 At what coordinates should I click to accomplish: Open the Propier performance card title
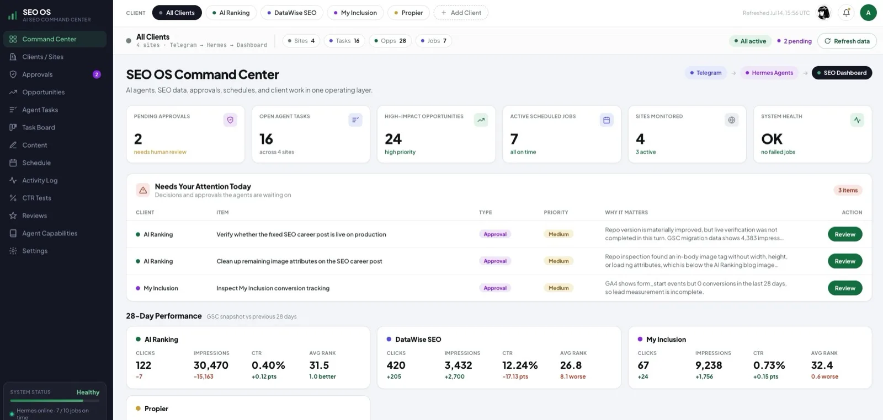(156, 409)
